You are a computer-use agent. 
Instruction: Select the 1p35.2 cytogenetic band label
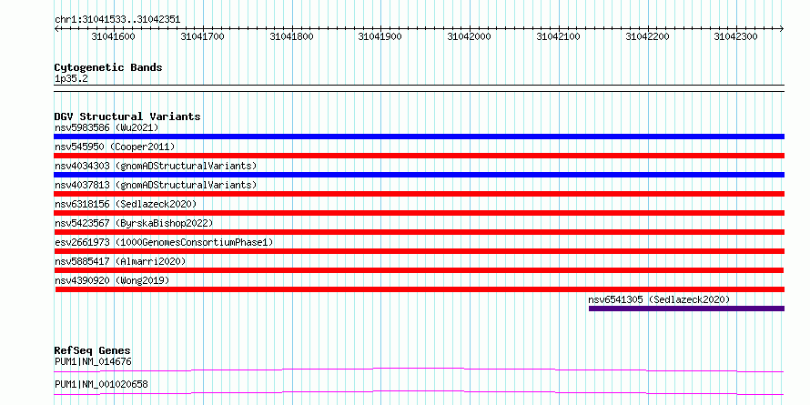pos(71,78)
